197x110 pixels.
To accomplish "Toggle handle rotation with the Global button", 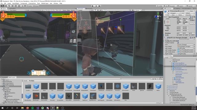I will [36, 6].
